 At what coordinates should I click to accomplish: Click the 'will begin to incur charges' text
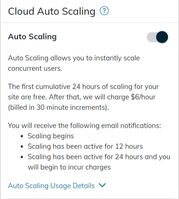[69, 167]
